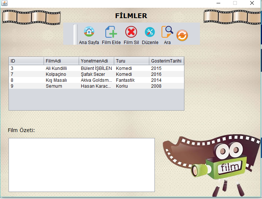Screen dimensions: 262x199
Task: Maximize the application window
Action: click(x=235, y=3)
